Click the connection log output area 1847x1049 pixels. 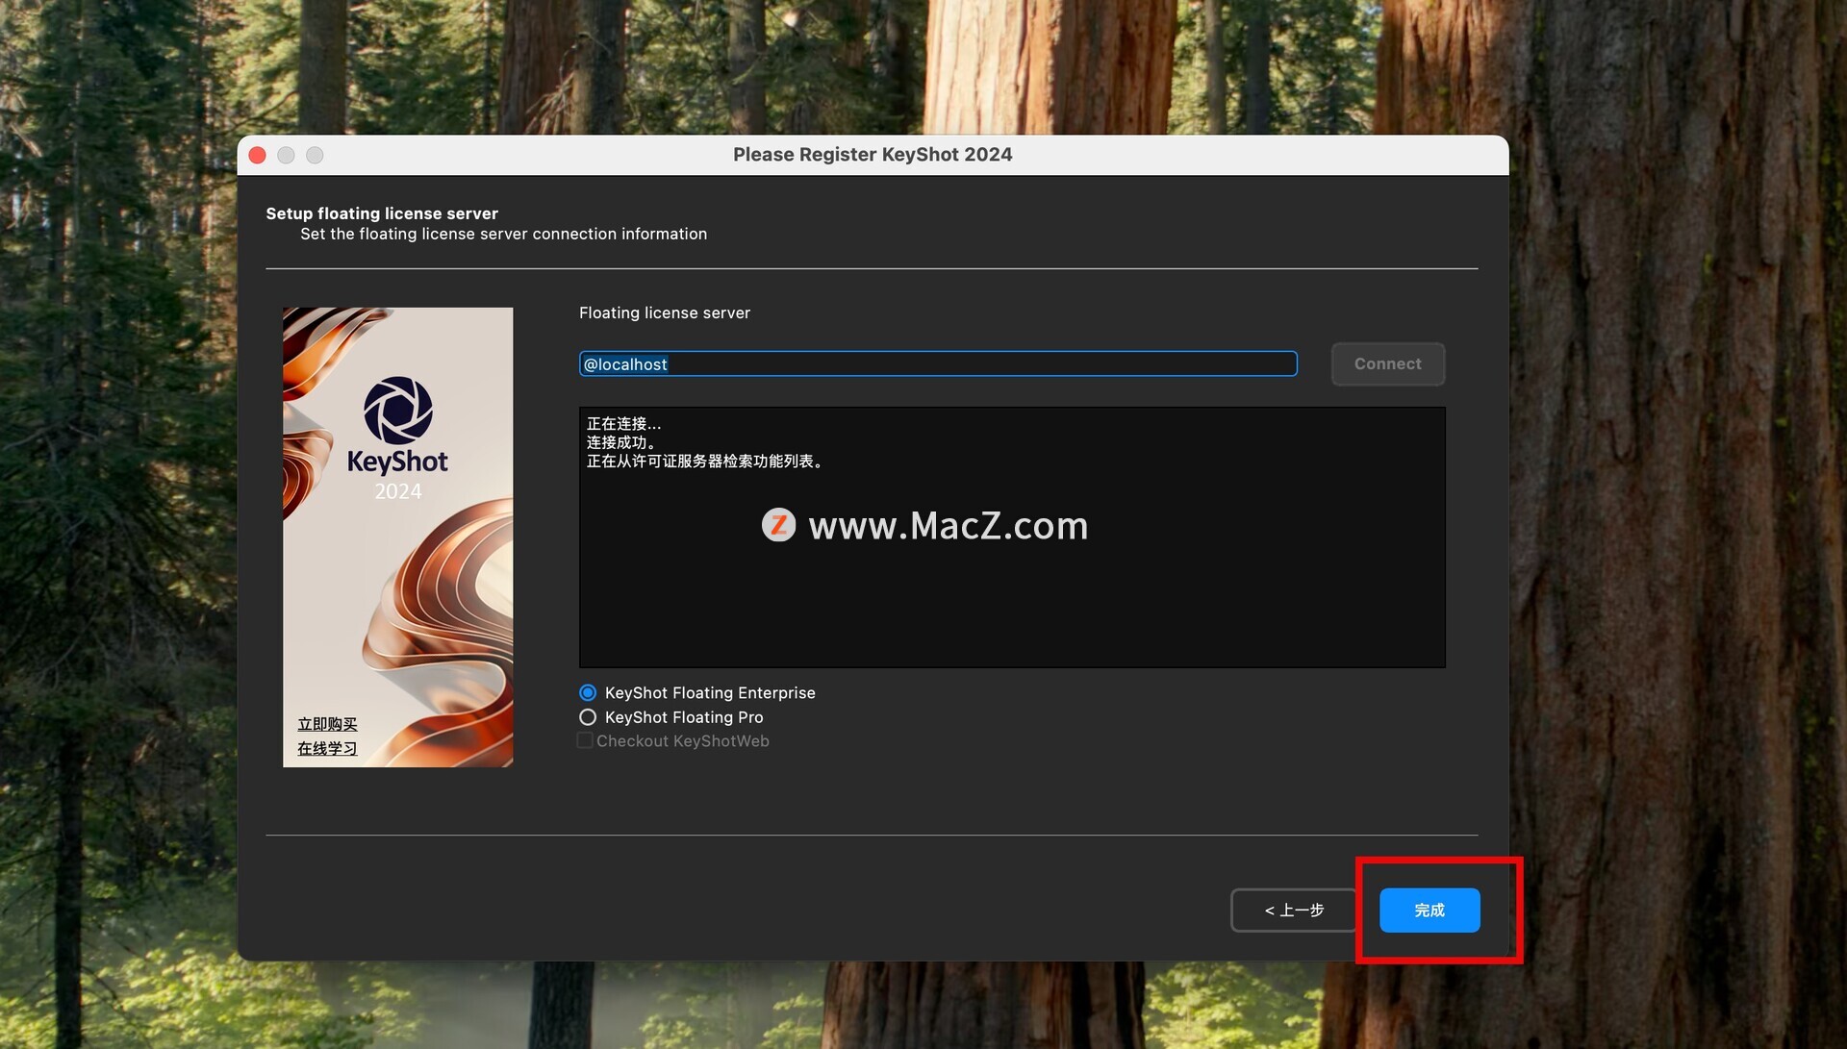(x=1012, y=537)
